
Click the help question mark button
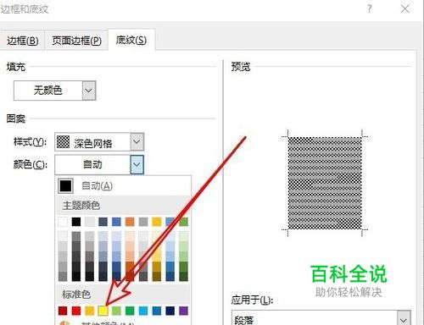tap(369, 9)
